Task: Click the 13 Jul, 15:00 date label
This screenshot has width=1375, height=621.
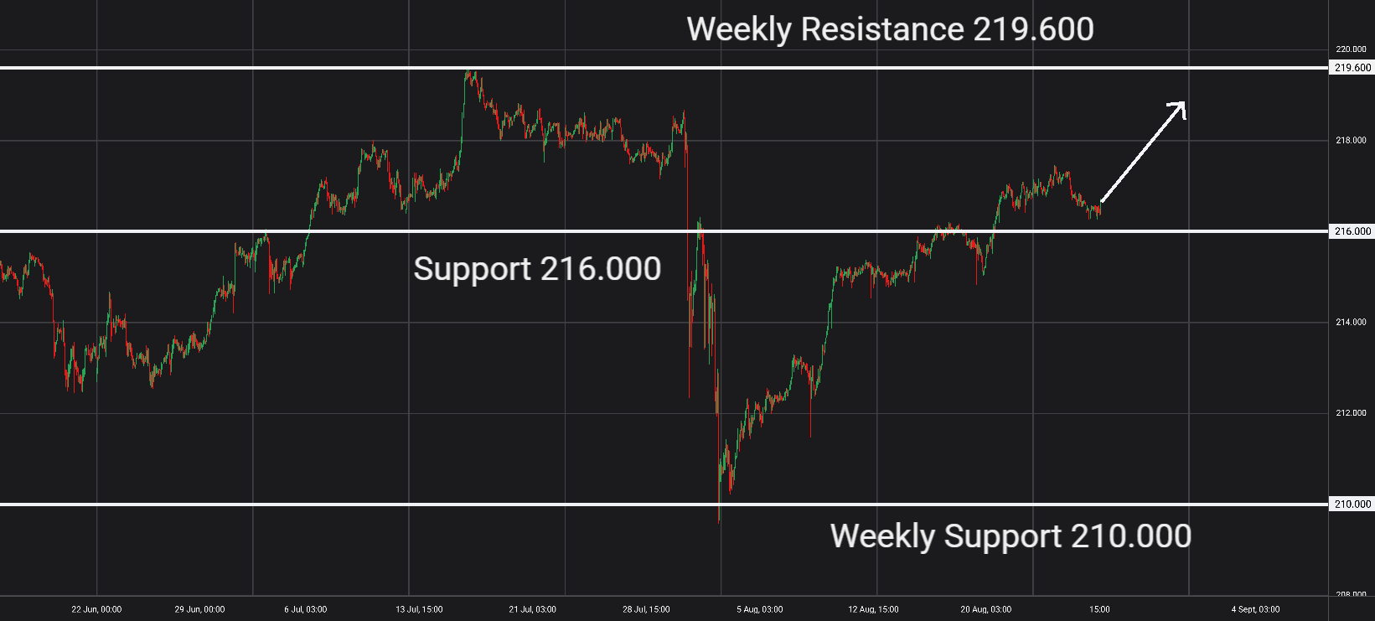Action: [x=419, y=609]
